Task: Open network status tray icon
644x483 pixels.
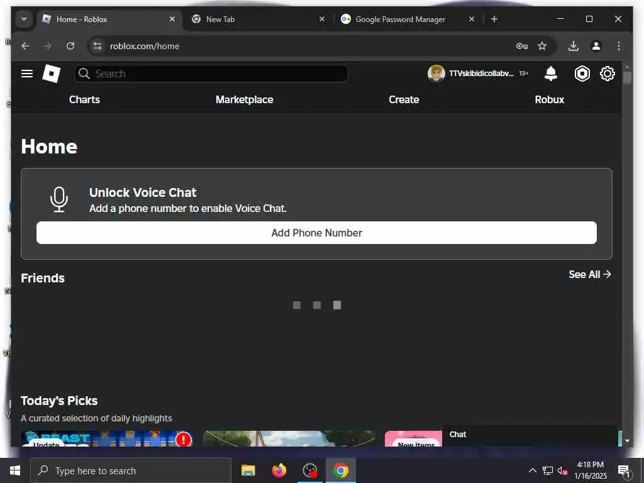Action: pos(548,470)
